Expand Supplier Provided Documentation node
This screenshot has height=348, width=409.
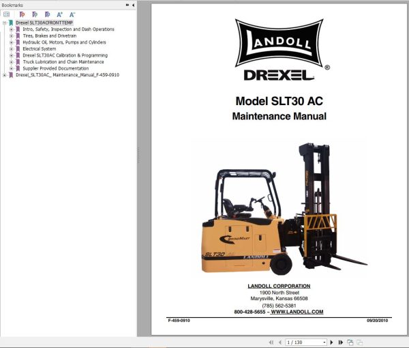(x=11, y=68)
